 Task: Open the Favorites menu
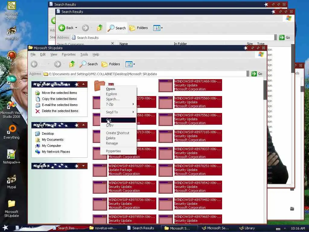click(x=68, y=54)
